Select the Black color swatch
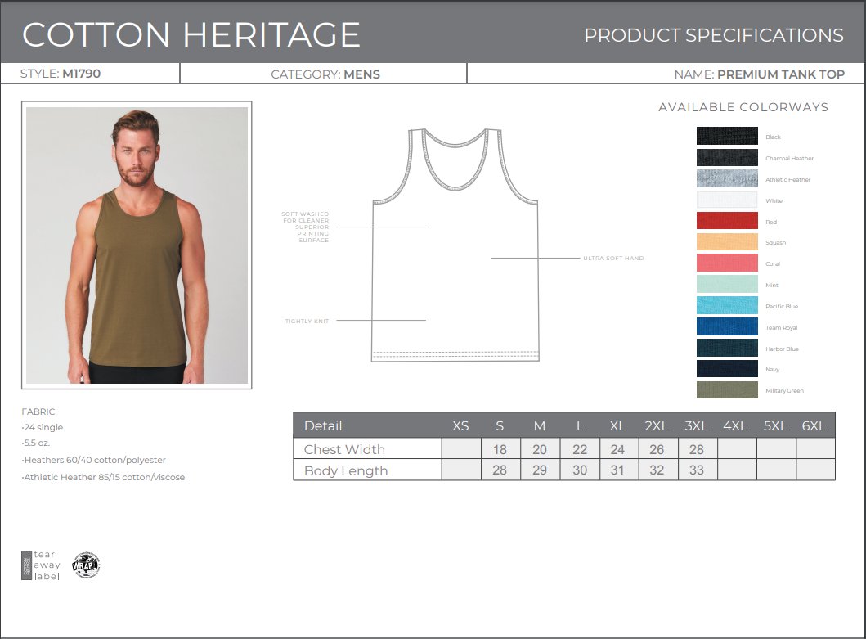Viewport: 866px width, 639px height. (x=726, y=135)
